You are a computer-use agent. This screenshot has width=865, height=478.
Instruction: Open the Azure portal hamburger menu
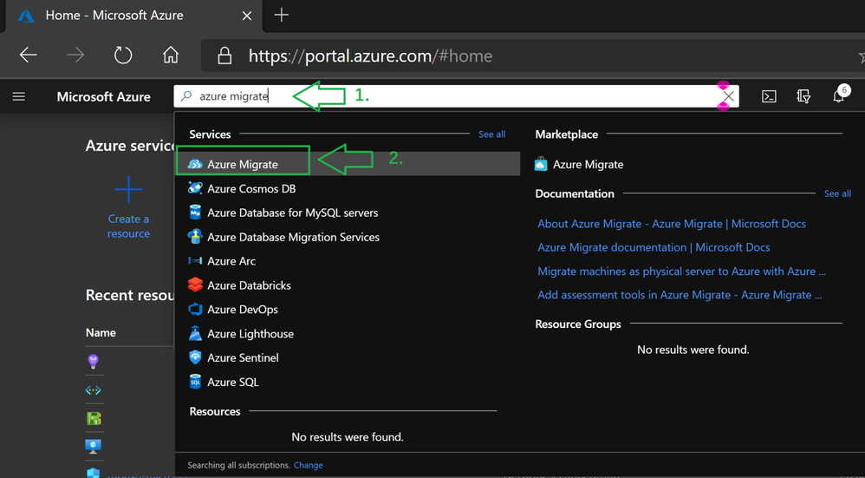(19, 97)
